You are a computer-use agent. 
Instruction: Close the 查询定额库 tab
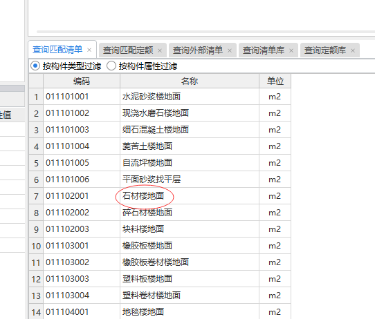[353, 50]
